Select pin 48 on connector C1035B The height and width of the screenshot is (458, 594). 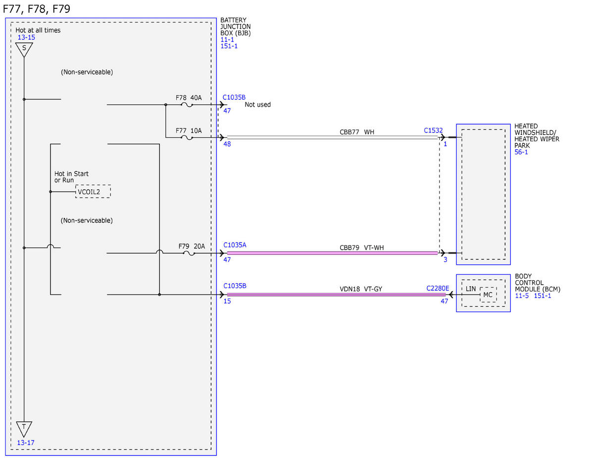[227, 144]
